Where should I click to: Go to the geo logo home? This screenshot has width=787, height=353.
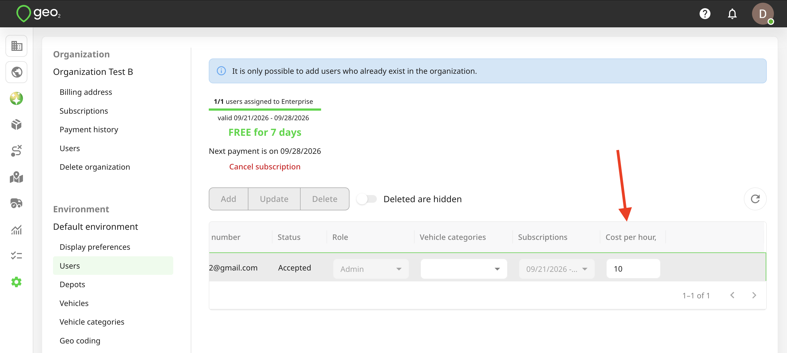tap(39, 13)
